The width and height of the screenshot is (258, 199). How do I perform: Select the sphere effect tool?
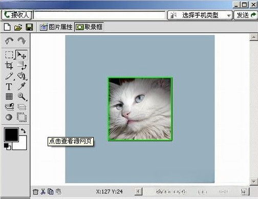9,117
